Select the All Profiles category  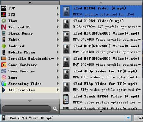click(x=30, y=90)
